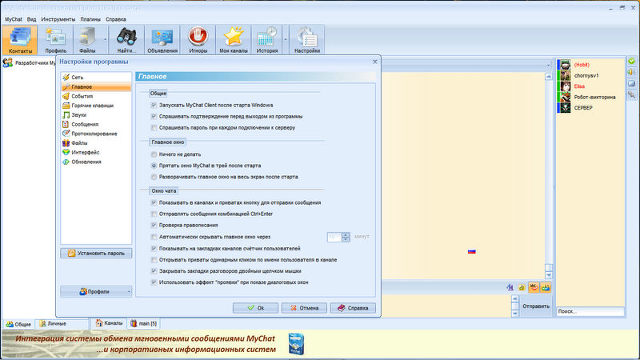Click the Отмена button

304,308
